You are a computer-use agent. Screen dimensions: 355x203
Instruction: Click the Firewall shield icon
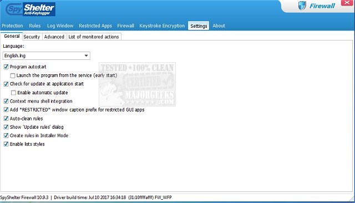[x=302, y=6]
